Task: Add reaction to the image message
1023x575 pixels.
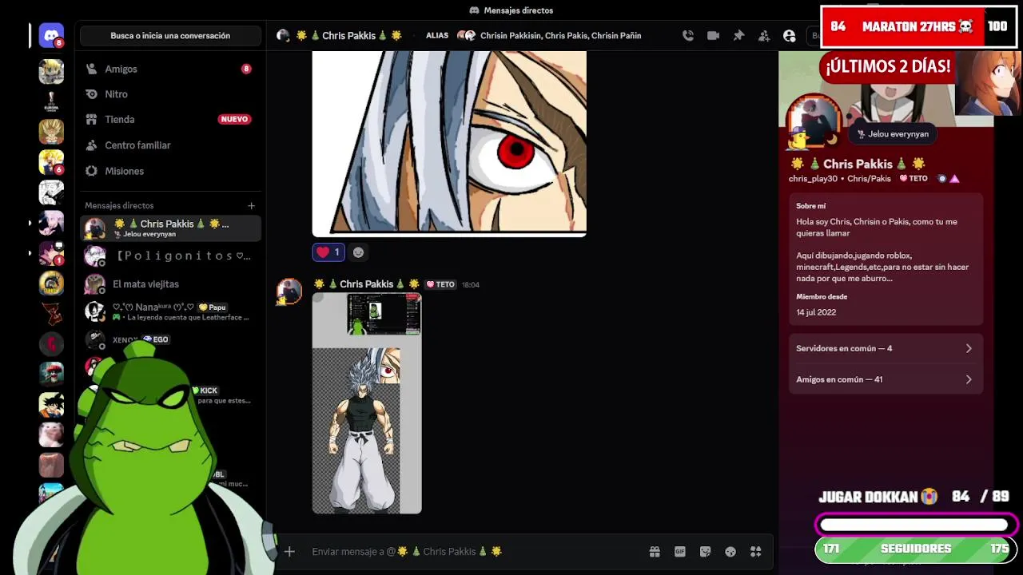Action: pyautogui.click(x=358, y=252)
